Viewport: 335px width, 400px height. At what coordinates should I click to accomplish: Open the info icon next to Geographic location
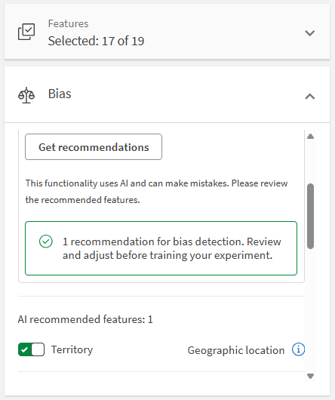coord(298,349)
